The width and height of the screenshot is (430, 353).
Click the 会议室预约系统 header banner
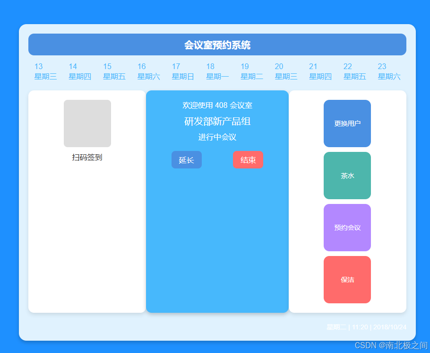pyautogui.click(x=218, y=44)
